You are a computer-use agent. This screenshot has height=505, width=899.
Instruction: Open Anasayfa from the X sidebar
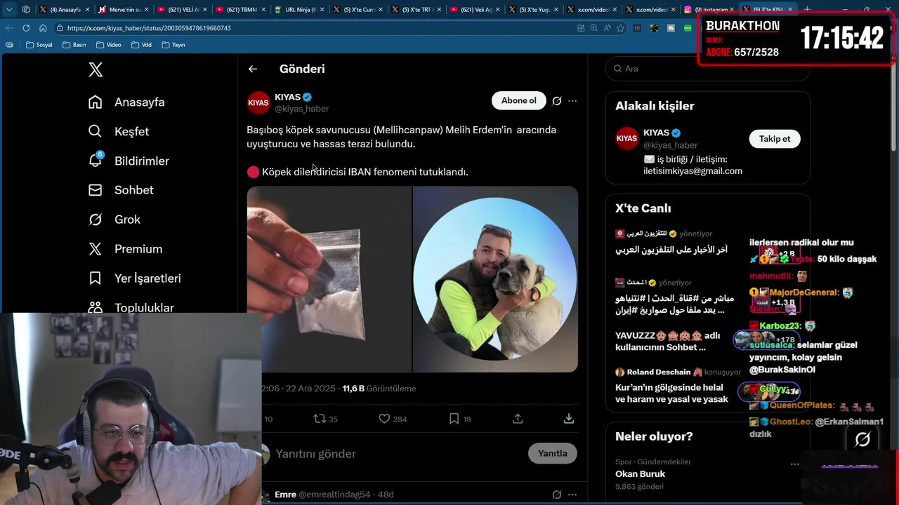click(126, 102)
